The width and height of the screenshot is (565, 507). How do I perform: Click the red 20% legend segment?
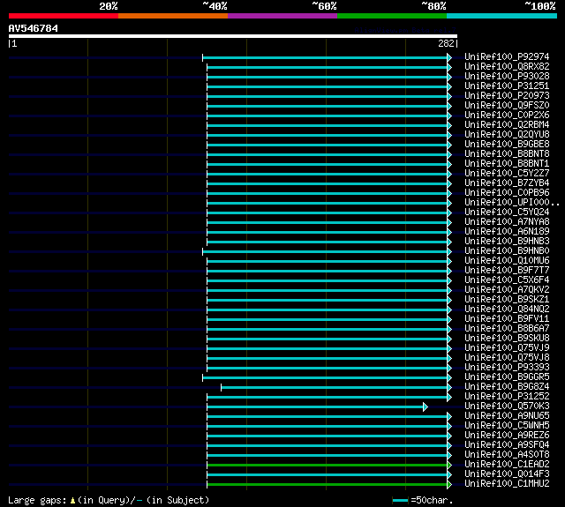[64, 16]
